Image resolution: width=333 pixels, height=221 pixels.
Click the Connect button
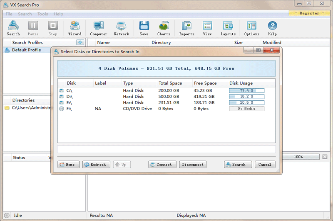click(162, 165)
